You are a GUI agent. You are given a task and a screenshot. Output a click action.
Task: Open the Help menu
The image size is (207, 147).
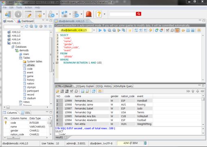[x=37, y=7]
